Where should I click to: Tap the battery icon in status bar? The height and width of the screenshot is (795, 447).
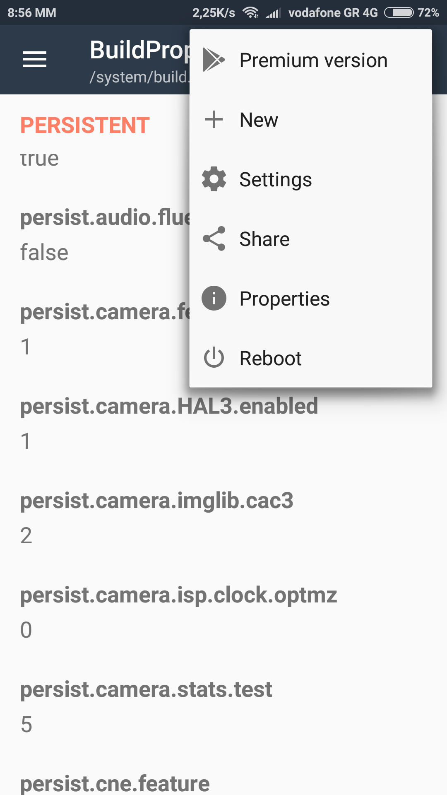(x=399, y=13)
